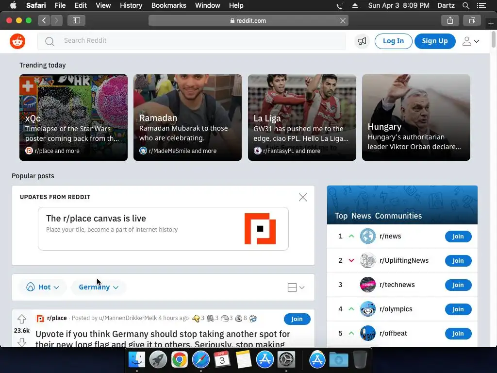The width and height of the screenshot is (497, 373).
Task: Go forward with Safari forward arrow
Action: click(x=56, y=20)
